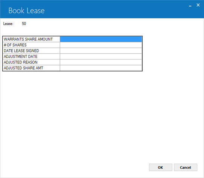Select the lease number 50

coord(24,24)
